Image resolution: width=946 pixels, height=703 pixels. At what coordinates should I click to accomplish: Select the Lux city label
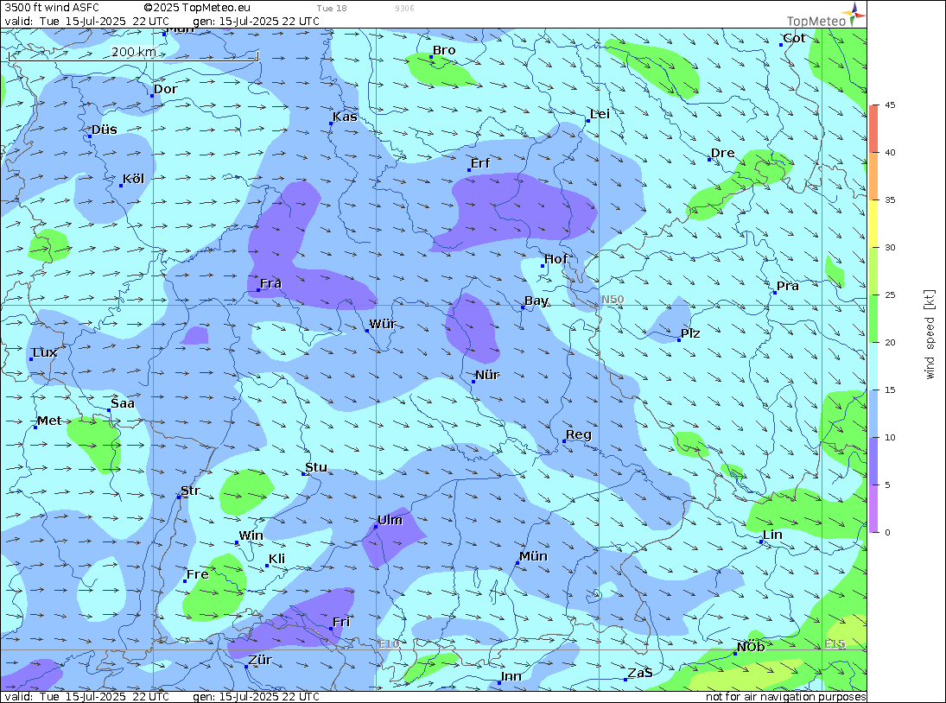click(x=45, y=352)
